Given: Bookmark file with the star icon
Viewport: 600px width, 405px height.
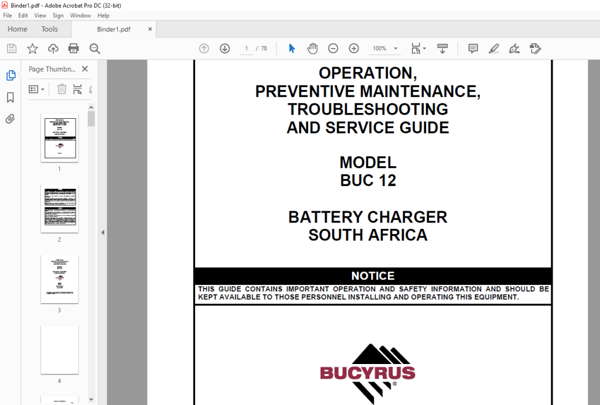Looking at the screenshot, I should [33, 49].
